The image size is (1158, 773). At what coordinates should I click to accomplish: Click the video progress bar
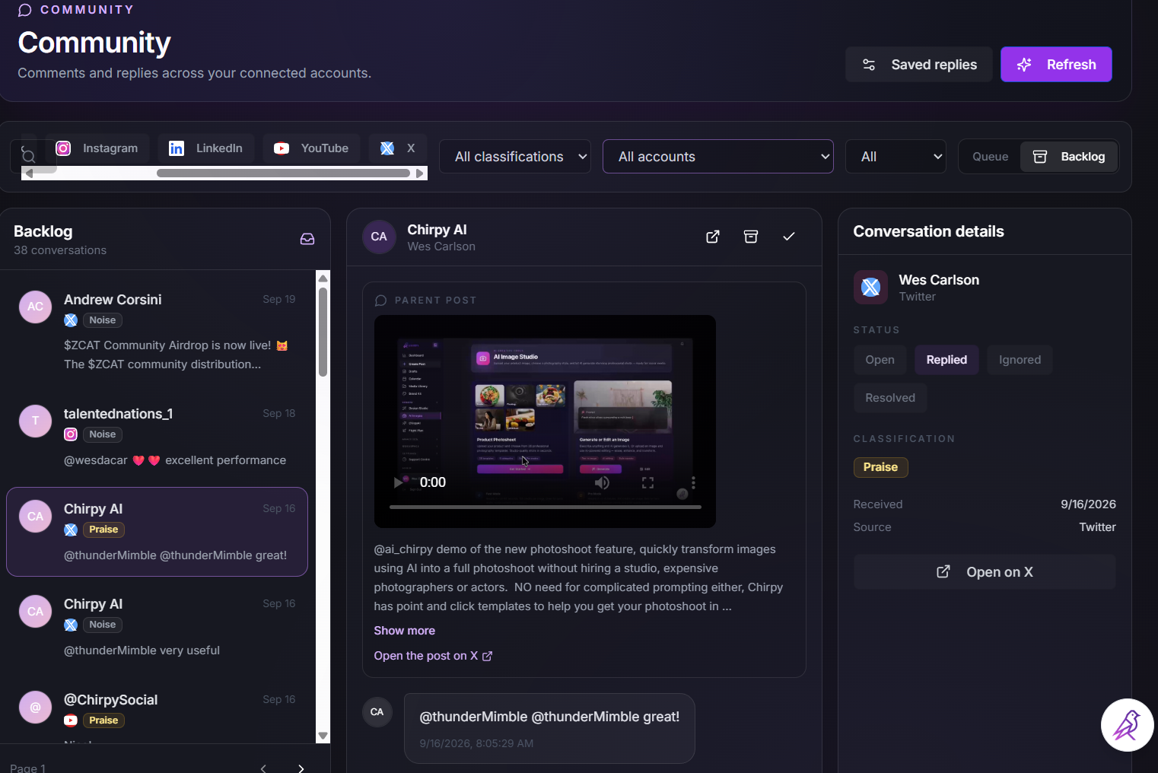[x=546, y=507]
